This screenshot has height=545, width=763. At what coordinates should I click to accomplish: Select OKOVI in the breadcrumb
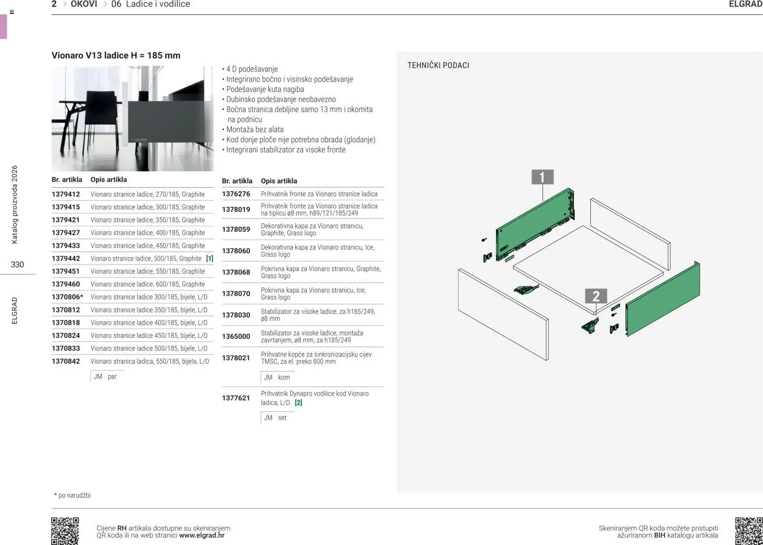tap(84, 4)
